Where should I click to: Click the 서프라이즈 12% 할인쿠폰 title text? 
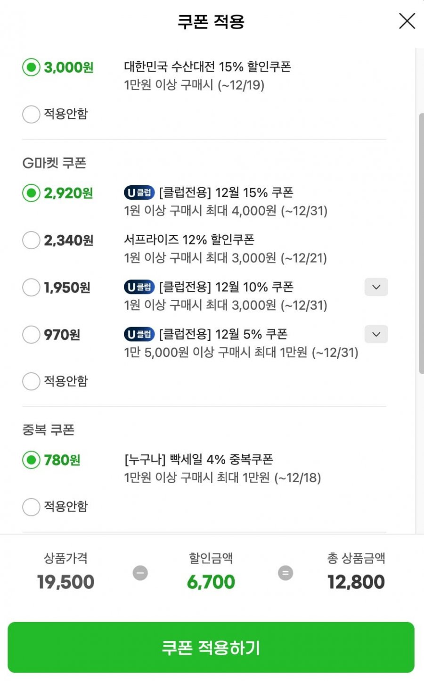189,240
